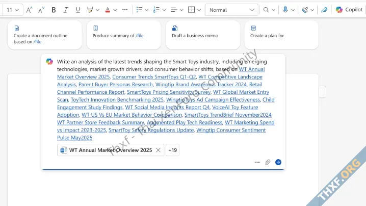Open the font size 11 dropdown
Screen dimensions: 366x206
13,10
